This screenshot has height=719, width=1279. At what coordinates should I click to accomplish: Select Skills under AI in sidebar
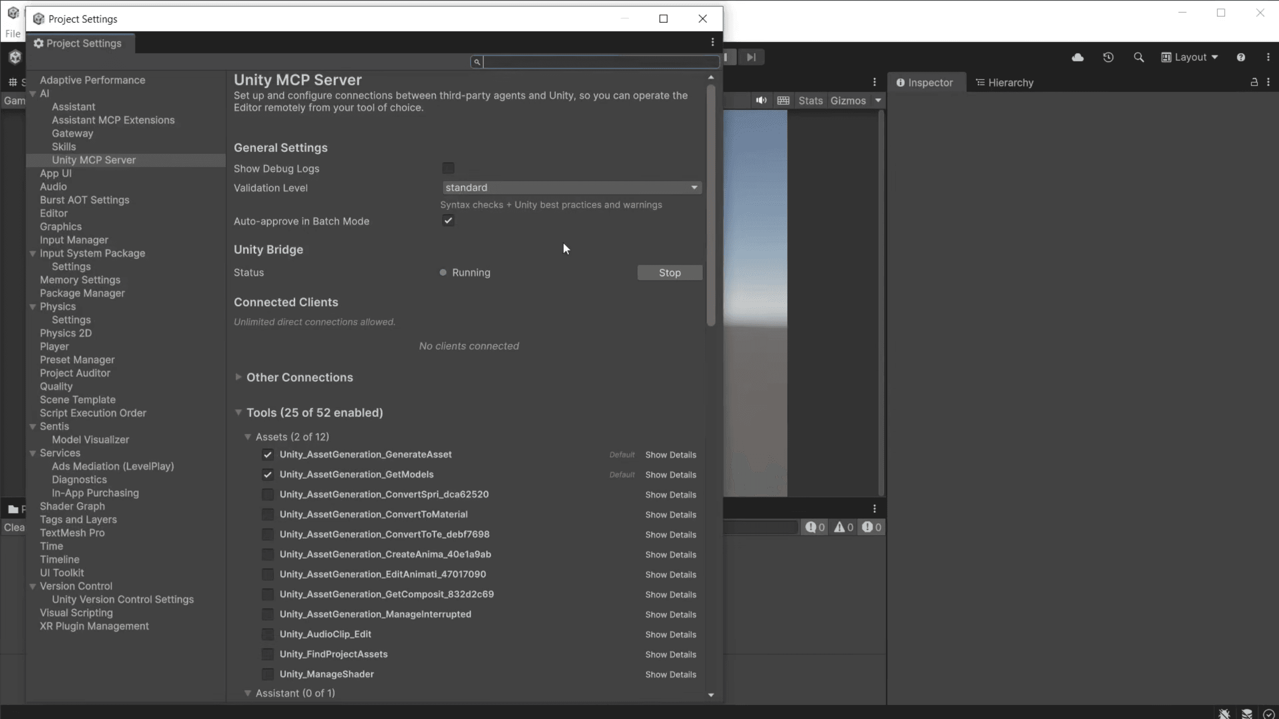(64, 147)
